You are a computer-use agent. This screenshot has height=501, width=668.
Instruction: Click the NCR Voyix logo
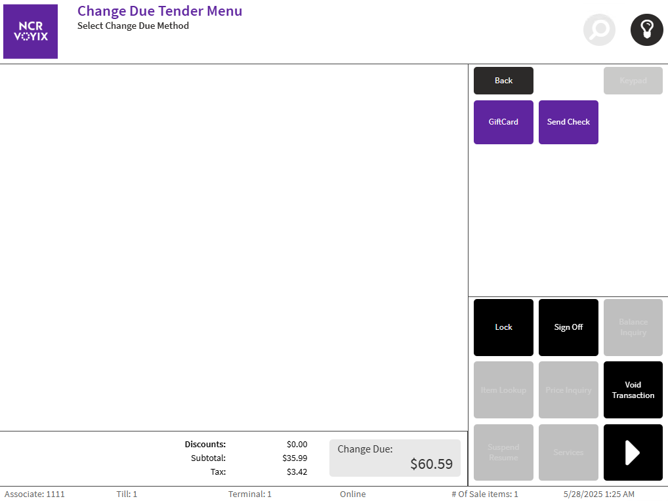31,31
